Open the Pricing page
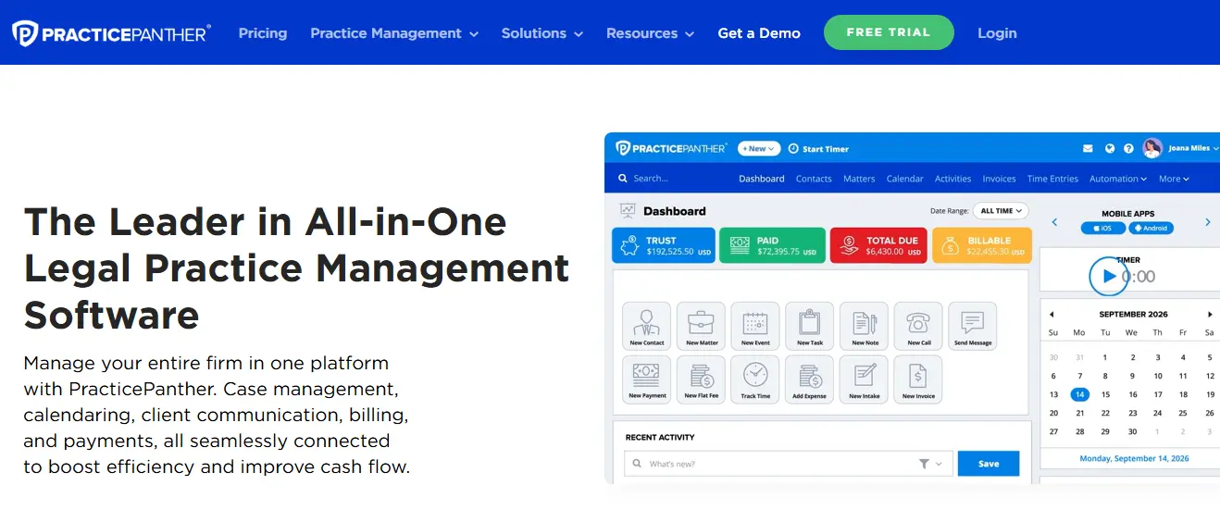The width and height of the screenshot is (1220, 510). click(x=263, y=33)
